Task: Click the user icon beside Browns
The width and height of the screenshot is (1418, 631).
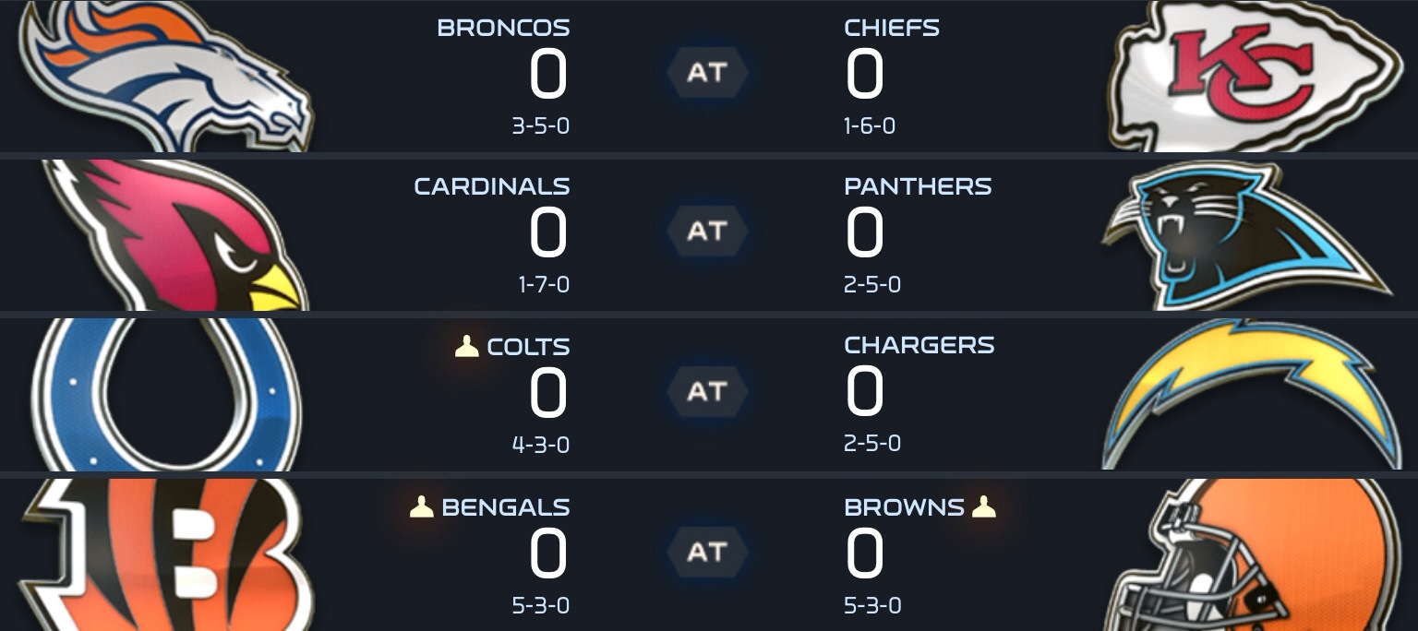Action: [984, 506]
